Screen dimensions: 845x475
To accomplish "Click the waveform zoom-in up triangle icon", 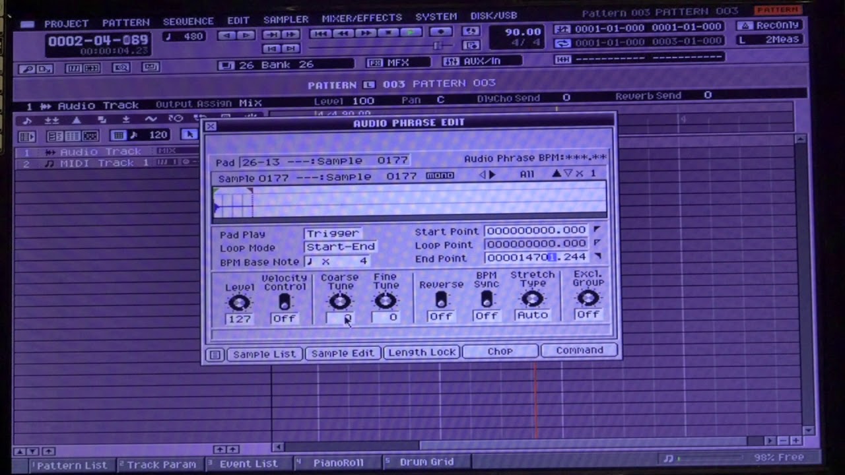I will click(x=556, y=174).
